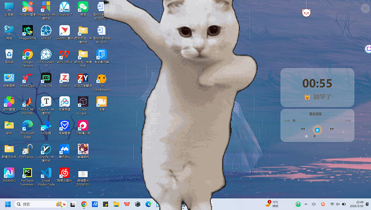
Task: Select the Visual Studio Code desktop icon
Action: pos(46,177)
